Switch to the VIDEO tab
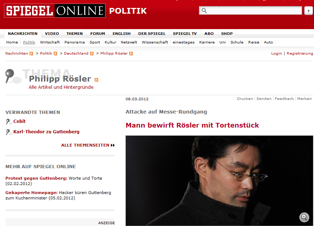314x226 pixels. point(52,34)
